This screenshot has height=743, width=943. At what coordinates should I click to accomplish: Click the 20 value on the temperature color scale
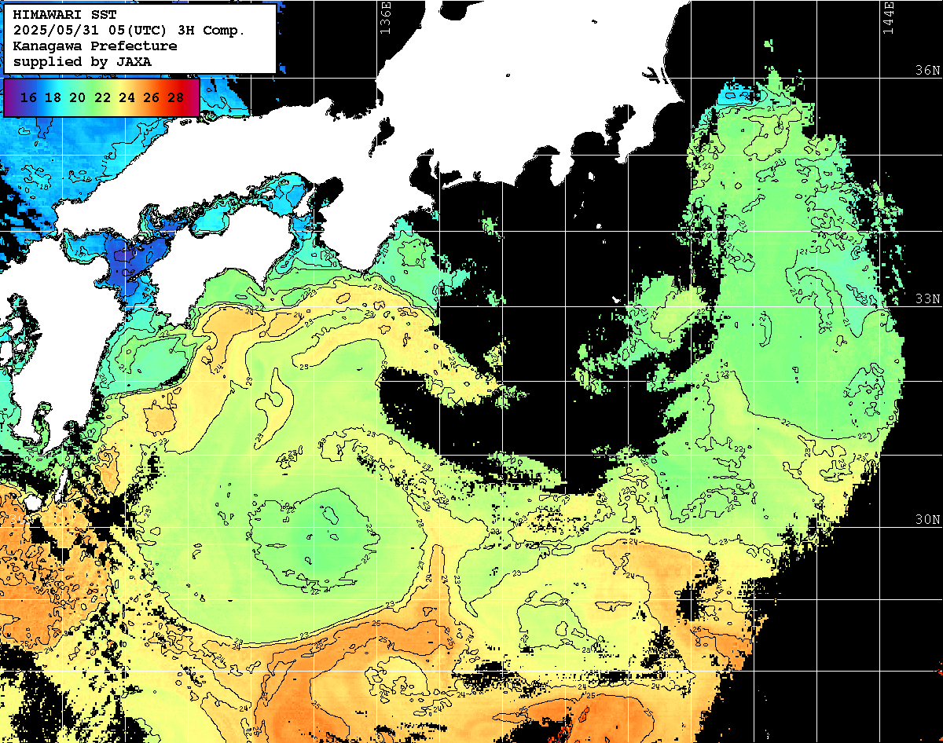pos(77,98)
